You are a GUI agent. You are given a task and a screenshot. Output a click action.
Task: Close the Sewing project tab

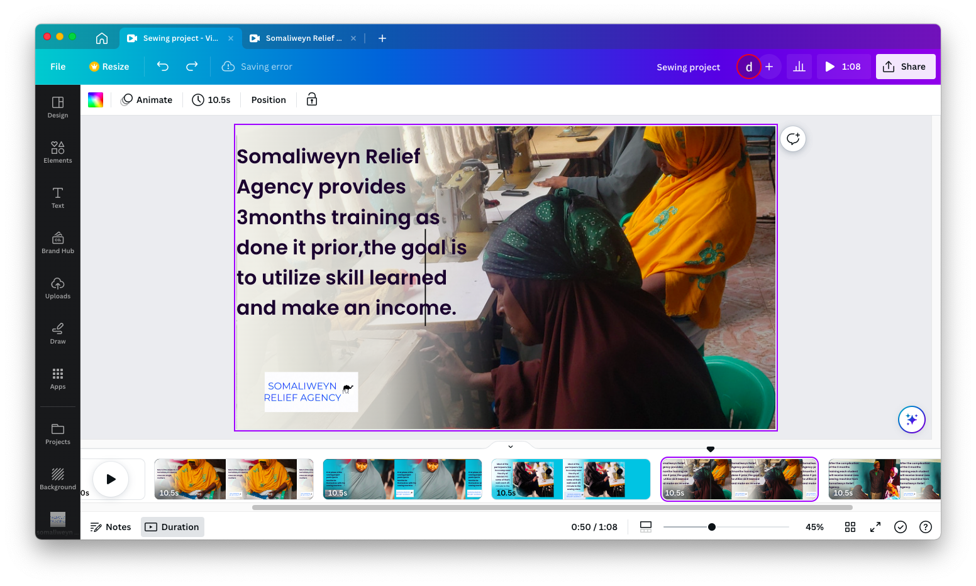tap(231, 38)
